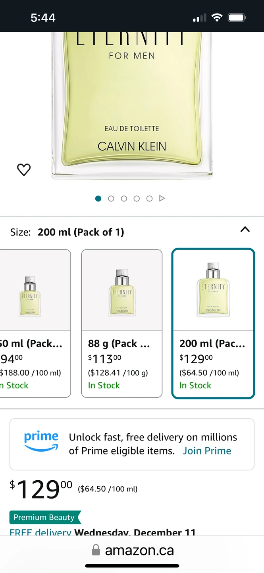Viewport: 264px width, 573px height.
Task: Choose the 200 ml size option
Action: click(x=213, y=323)
